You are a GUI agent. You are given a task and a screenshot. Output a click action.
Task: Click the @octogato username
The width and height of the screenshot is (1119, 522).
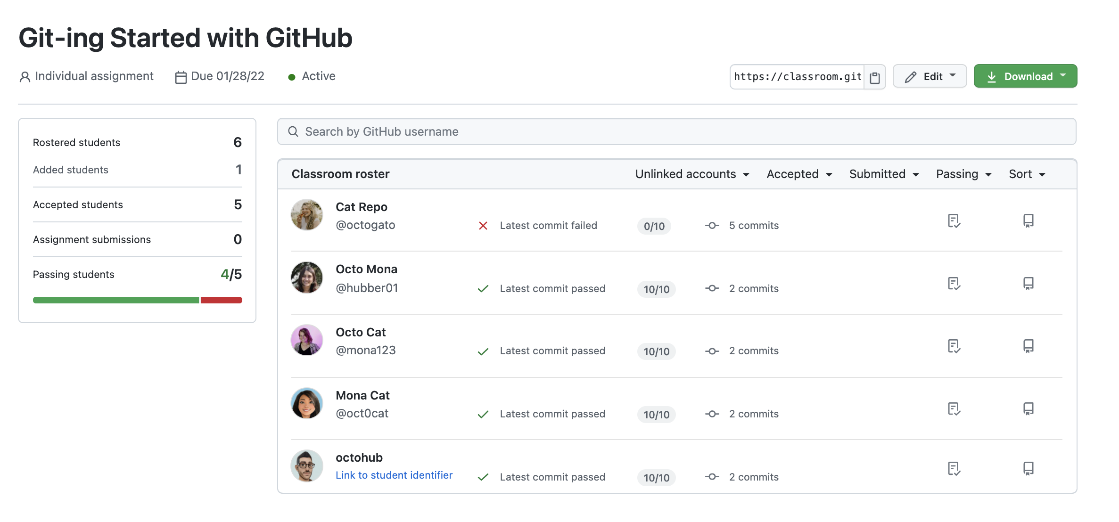365,225
